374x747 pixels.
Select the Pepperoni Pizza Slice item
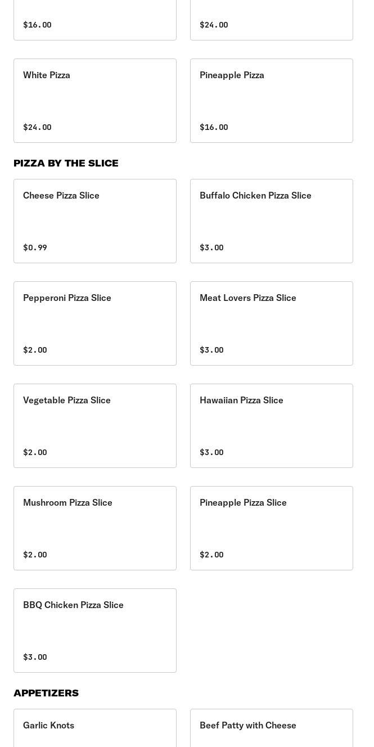tap(95, 323)
